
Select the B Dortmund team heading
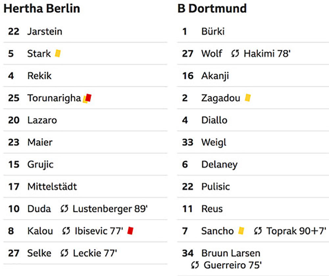tap(212, 9)
